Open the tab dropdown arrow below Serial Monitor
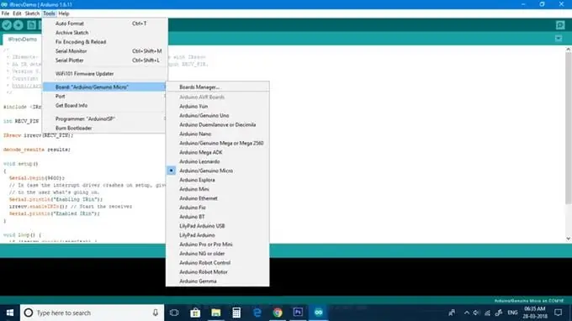 click(559, 39)
